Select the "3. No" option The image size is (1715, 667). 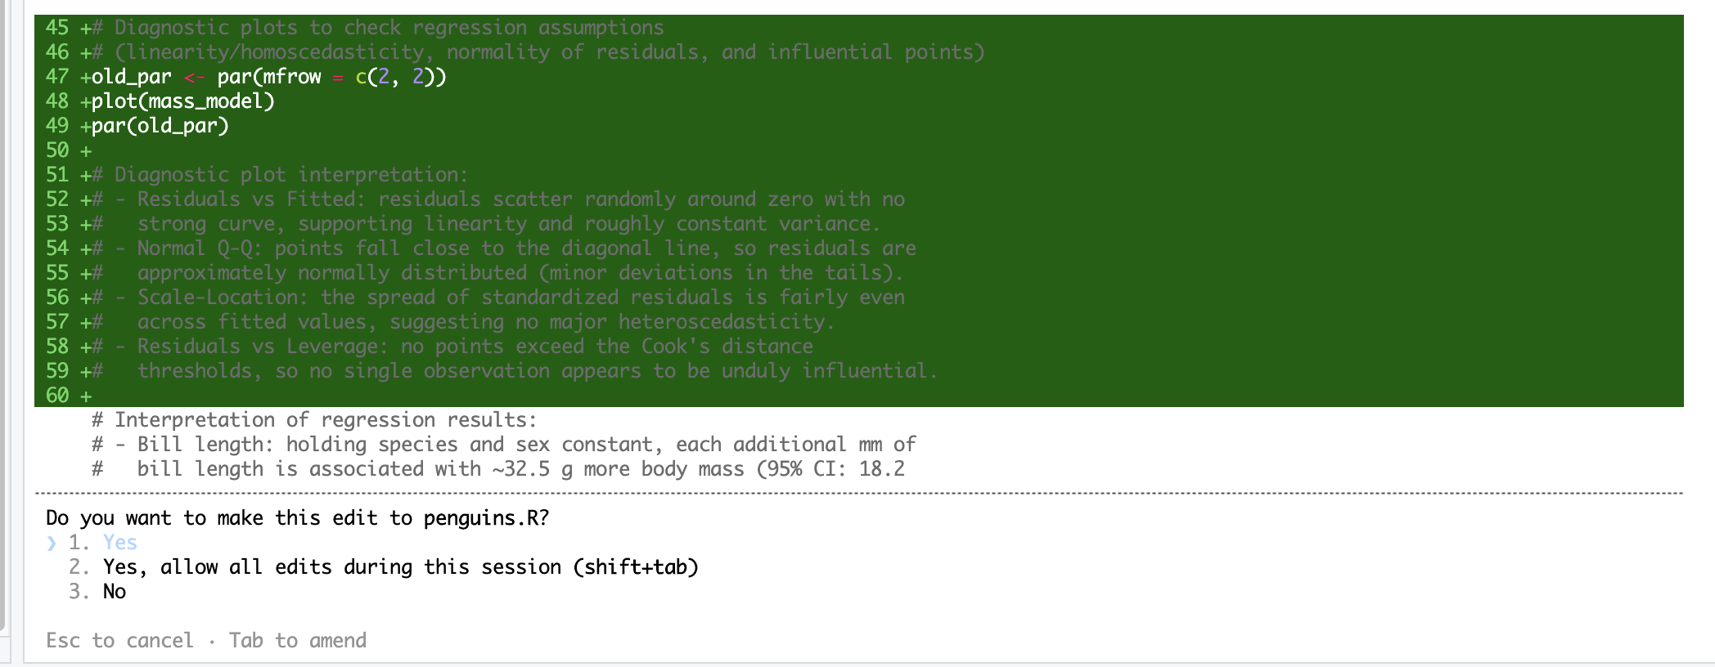[x=97, y=592]
